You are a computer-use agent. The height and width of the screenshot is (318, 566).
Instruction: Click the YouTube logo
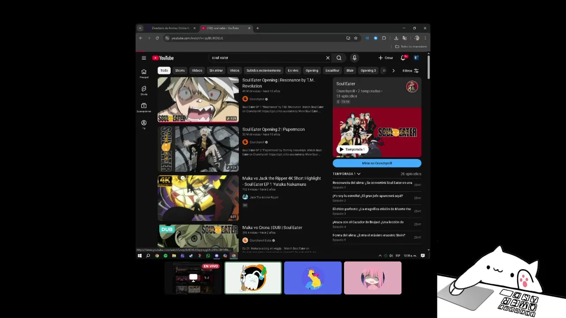click(163, 58)
